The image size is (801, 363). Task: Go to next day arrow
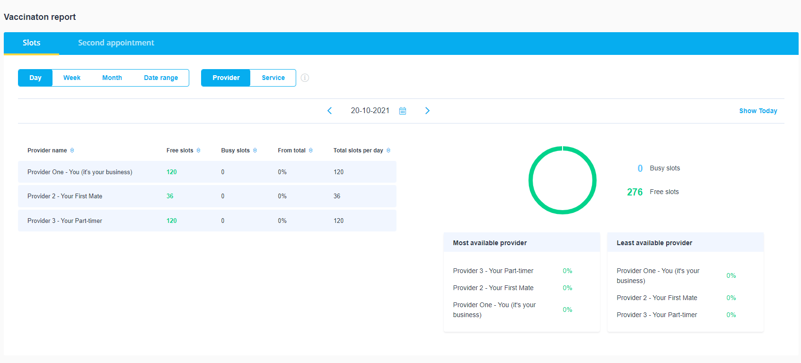pos(427,111)
